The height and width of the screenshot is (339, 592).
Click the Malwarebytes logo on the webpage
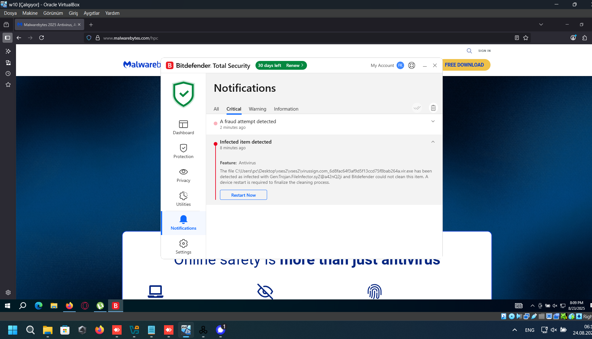coord(142,64)
